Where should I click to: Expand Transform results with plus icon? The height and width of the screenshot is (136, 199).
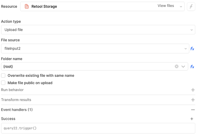tap(193, 100)
